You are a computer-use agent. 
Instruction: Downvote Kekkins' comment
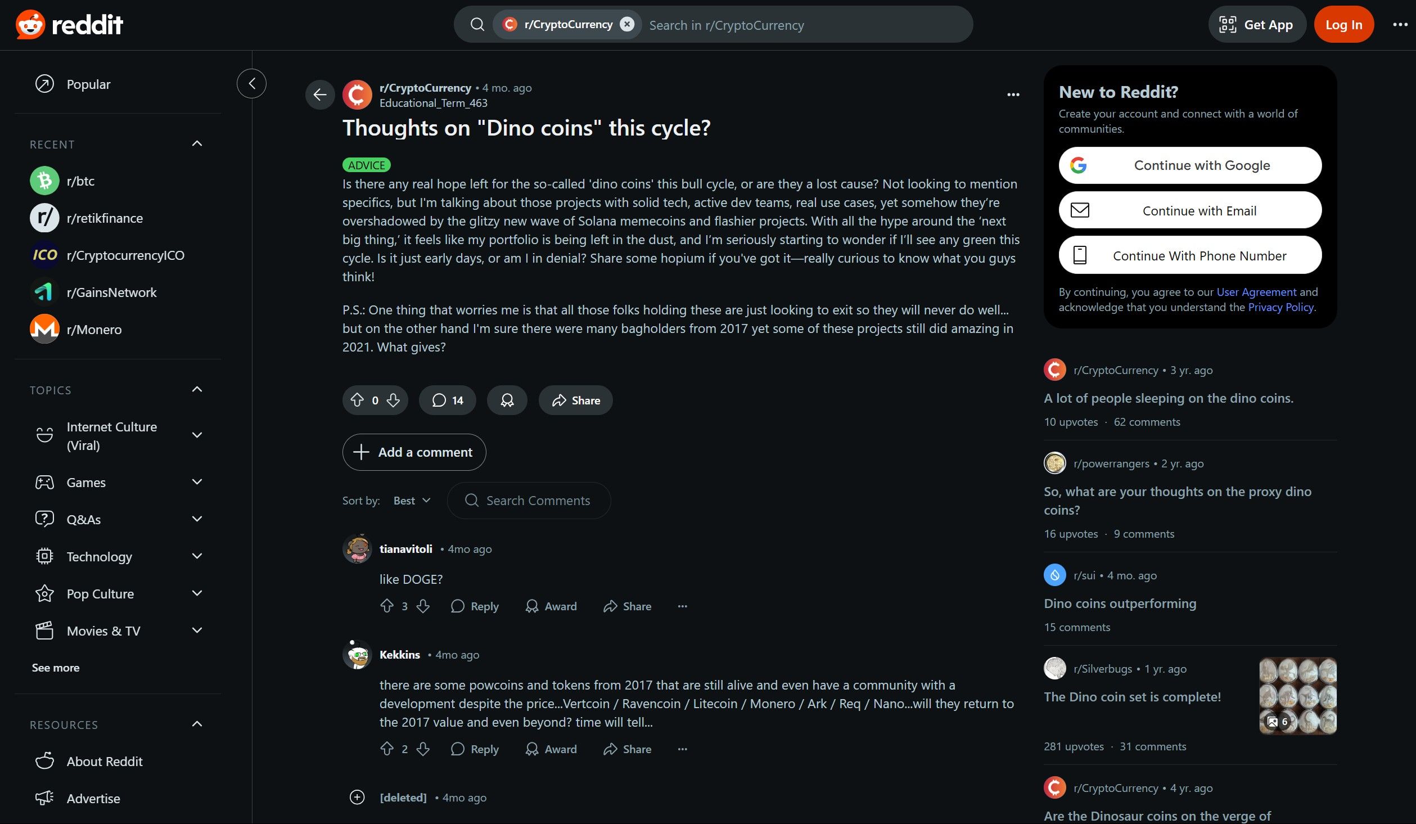click(423, 749)
